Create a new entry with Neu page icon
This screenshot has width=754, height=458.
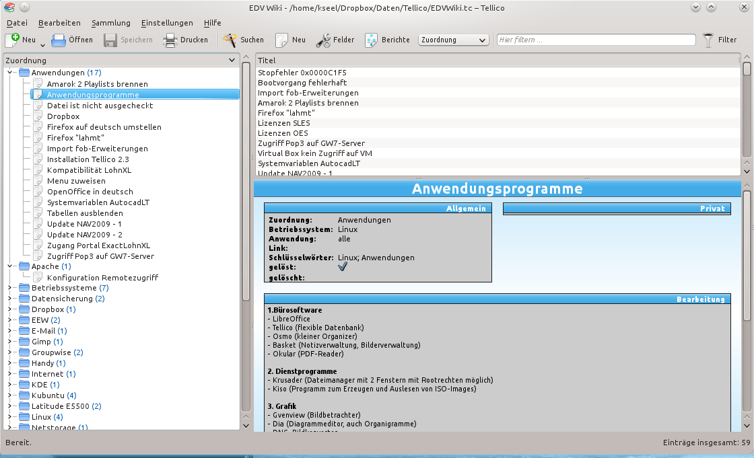pyautogui.click(x=282, y=40)
